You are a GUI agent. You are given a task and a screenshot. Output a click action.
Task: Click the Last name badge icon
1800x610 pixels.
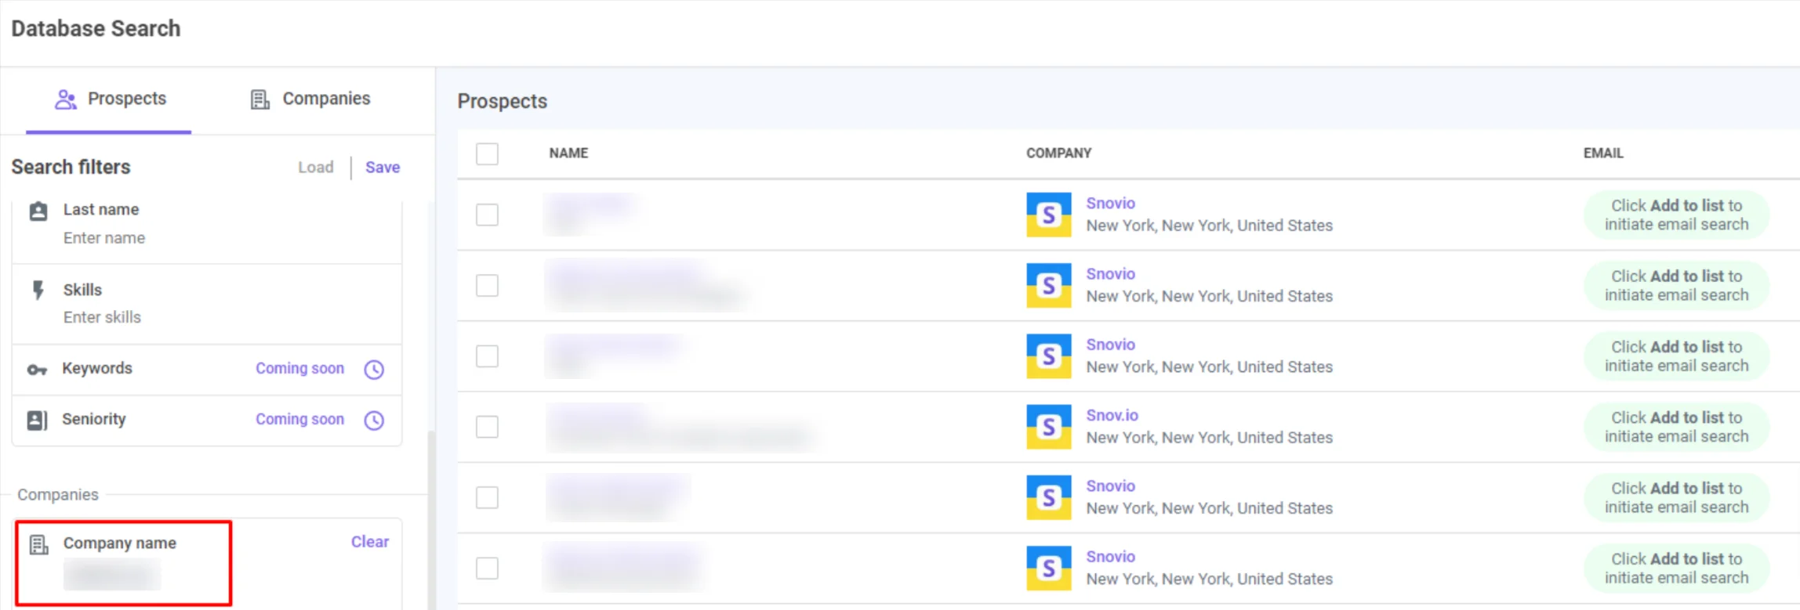38,211
